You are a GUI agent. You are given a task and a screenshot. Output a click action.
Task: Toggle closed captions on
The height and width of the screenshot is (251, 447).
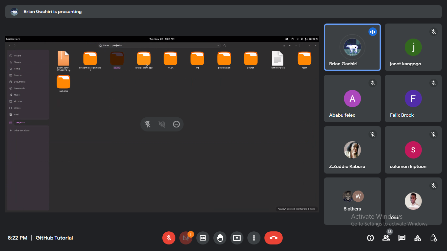point(203,238)
